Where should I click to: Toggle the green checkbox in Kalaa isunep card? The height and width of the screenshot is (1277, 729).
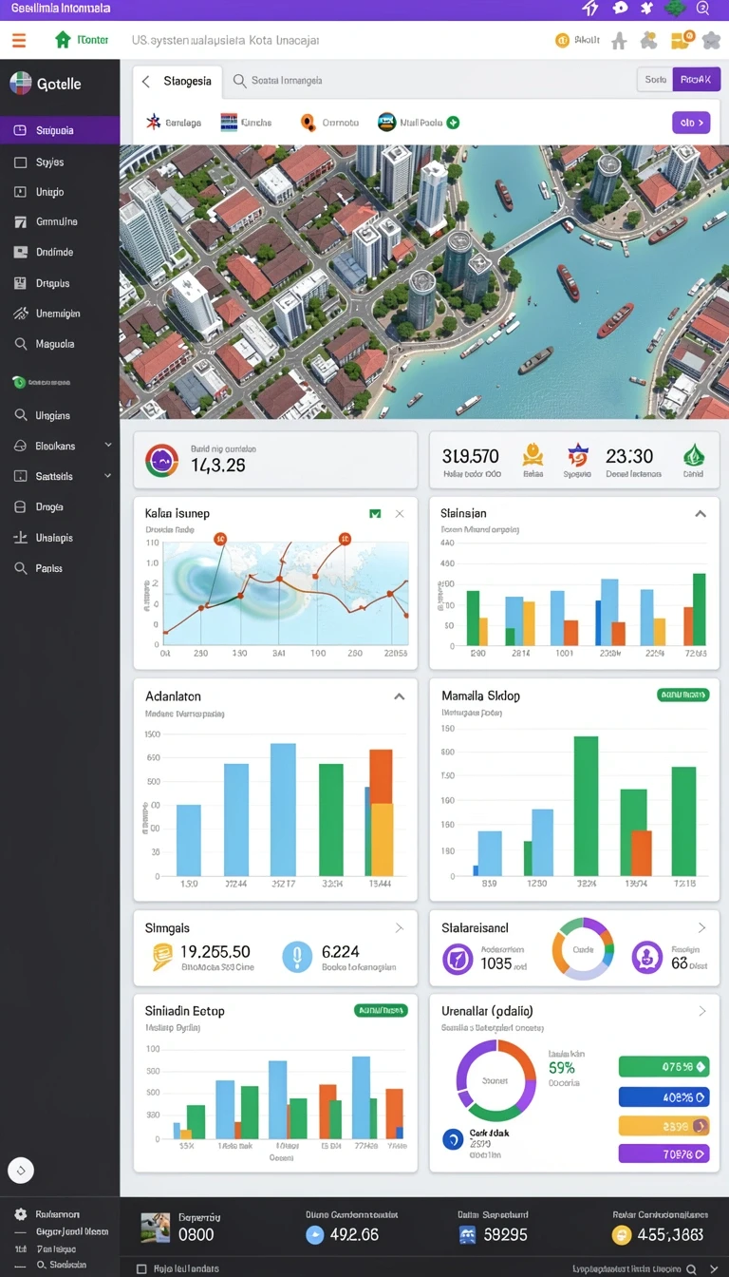pos(375,513)
